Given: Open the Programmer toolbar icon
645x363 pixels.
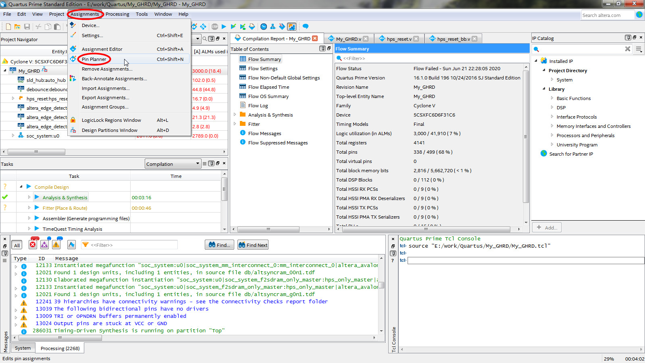Looking at the screenshot, I should (282, 27).
